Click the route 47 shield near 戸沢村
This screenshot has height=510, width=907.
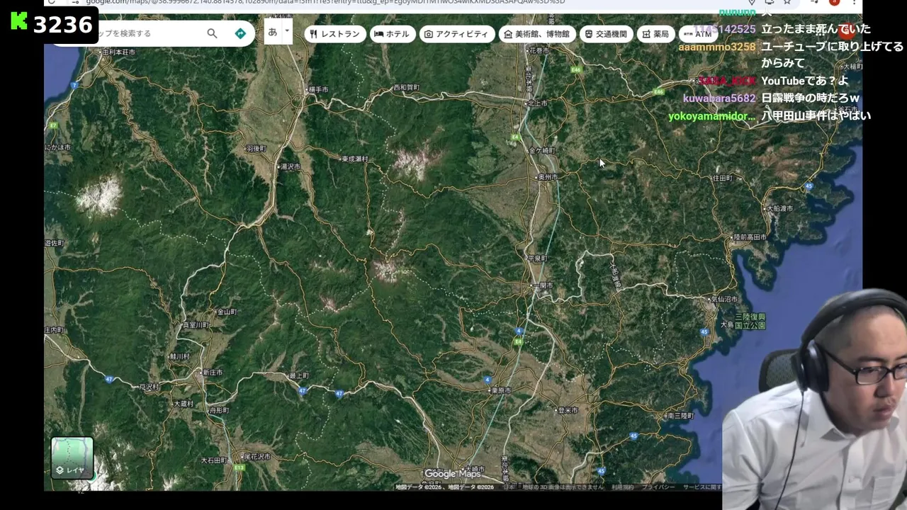pyautogui.click(x=109, y=380)
